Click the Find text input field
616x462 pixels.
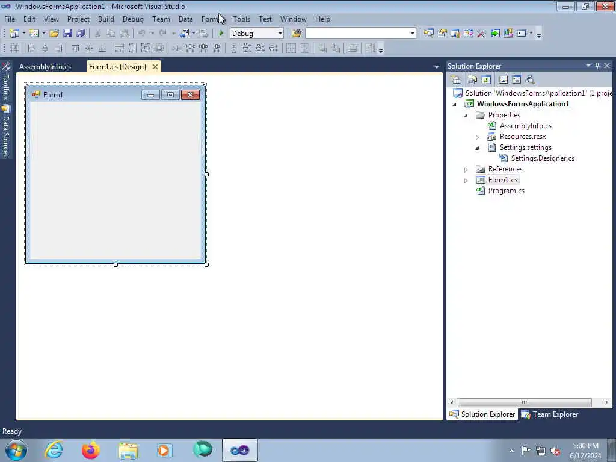pos(357,34)
